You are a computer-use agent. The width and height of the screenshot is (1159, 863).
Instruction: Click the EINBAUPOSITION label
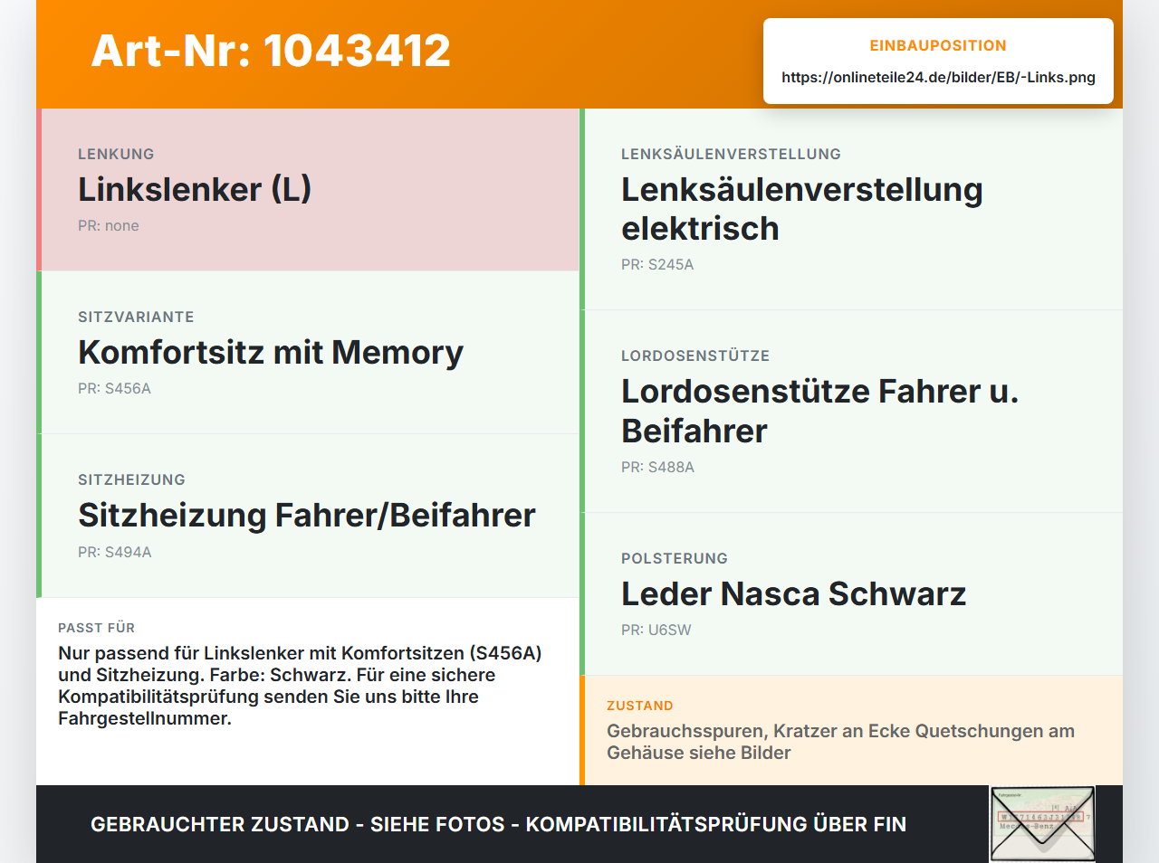[x=938, y=45]
